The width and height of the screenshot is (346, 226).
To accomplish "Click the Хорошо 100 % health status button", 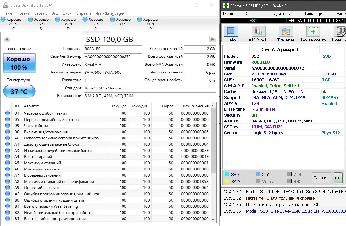I will tap(19, 63).
